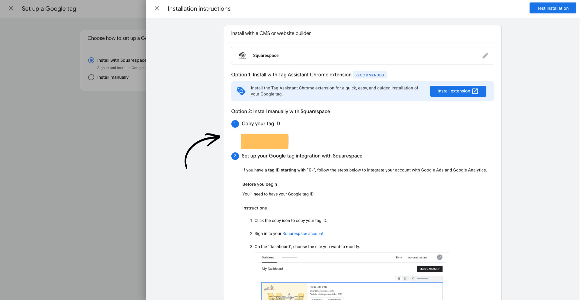Image resolution: width=580 pixels, height=300 pixels.
Task: Edit the Squarespace platform selection pencil icon
Action: pos(485,56)
